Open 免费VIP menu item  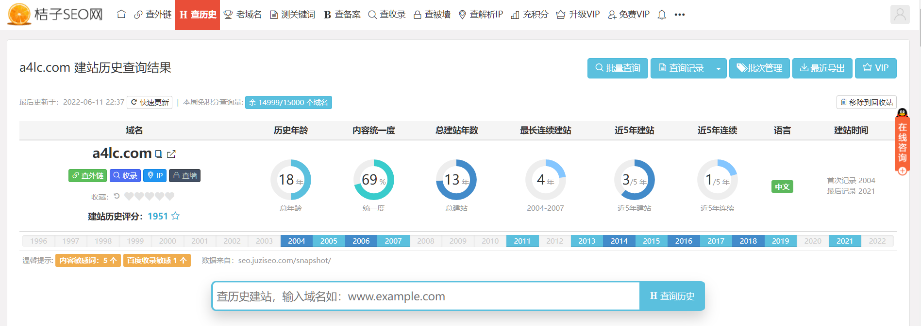(x=629, y=15)
